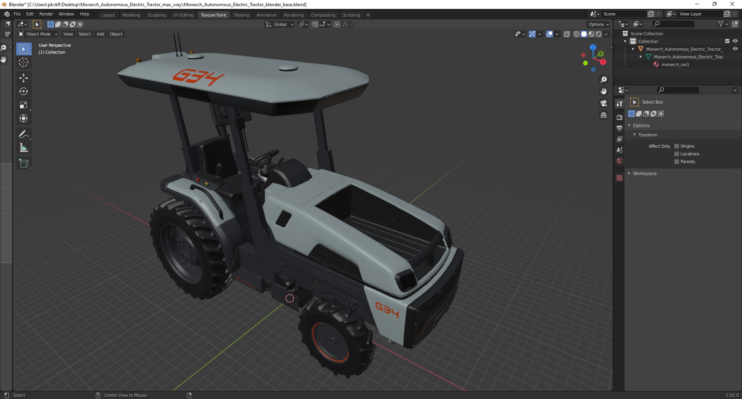
Task: Switch to the Shading workspace tab
Action: 241,15
